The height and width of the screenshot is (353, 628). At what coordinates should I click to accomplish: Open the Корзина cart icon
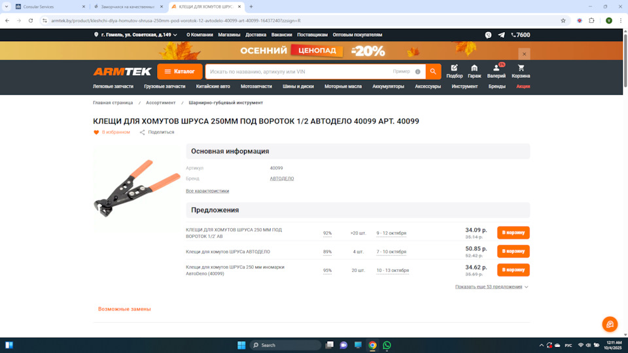tap(521, 68)
